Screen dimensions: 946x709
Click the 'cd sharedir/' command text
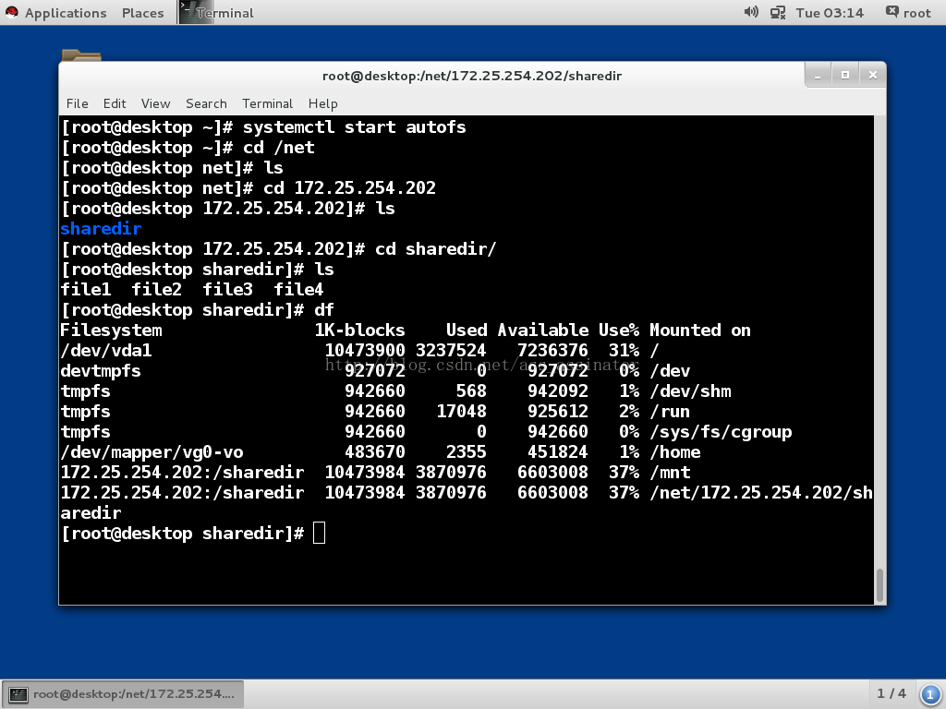pos(435,249)
